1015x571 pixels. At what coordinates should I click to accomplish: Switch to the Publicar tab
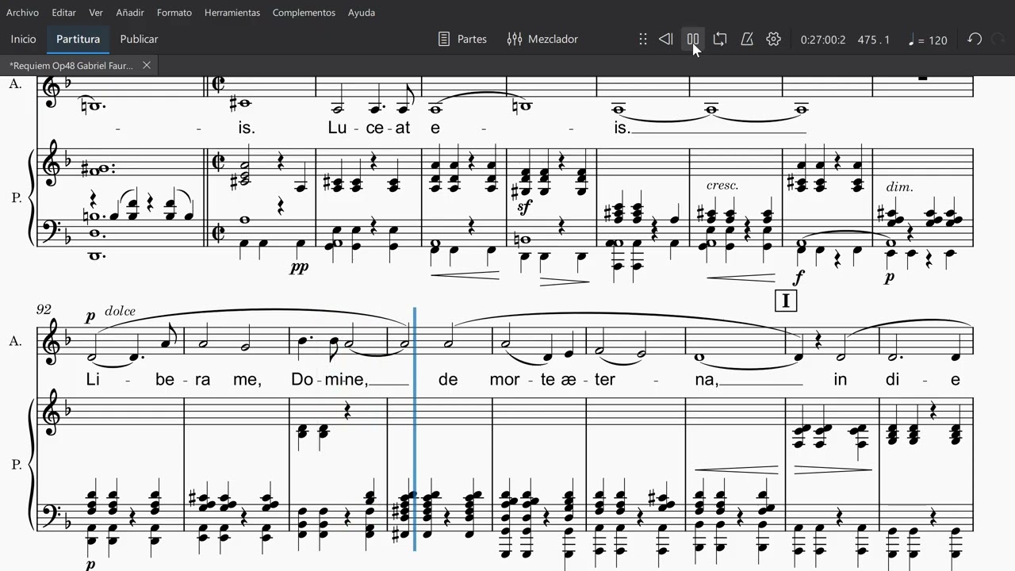tap(139, 39)
